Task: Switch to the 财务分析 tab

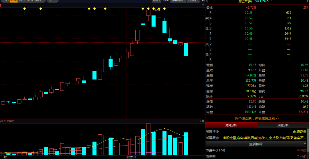Action: pyautogui.click(x=231, y=125)
